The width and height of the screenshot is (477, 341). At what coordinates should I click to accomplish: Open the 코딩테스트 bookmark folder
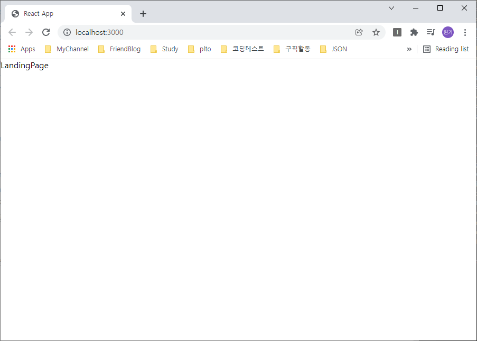pyautogui.click(x=242, y=49)
